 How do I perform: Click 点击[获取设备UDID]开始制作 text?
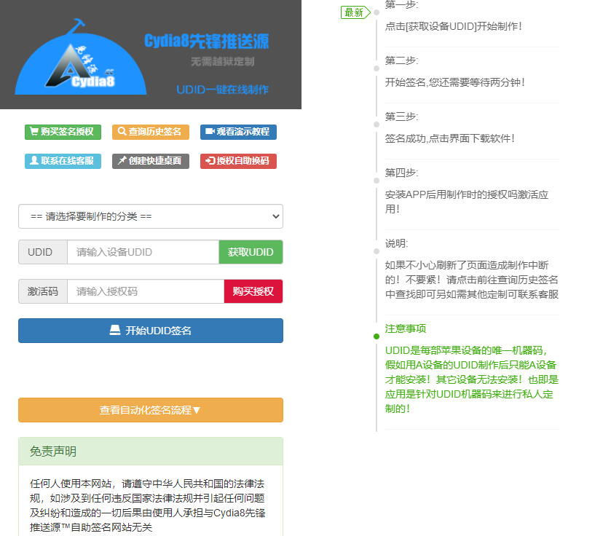pyautogui.click(x=454, y=26)
